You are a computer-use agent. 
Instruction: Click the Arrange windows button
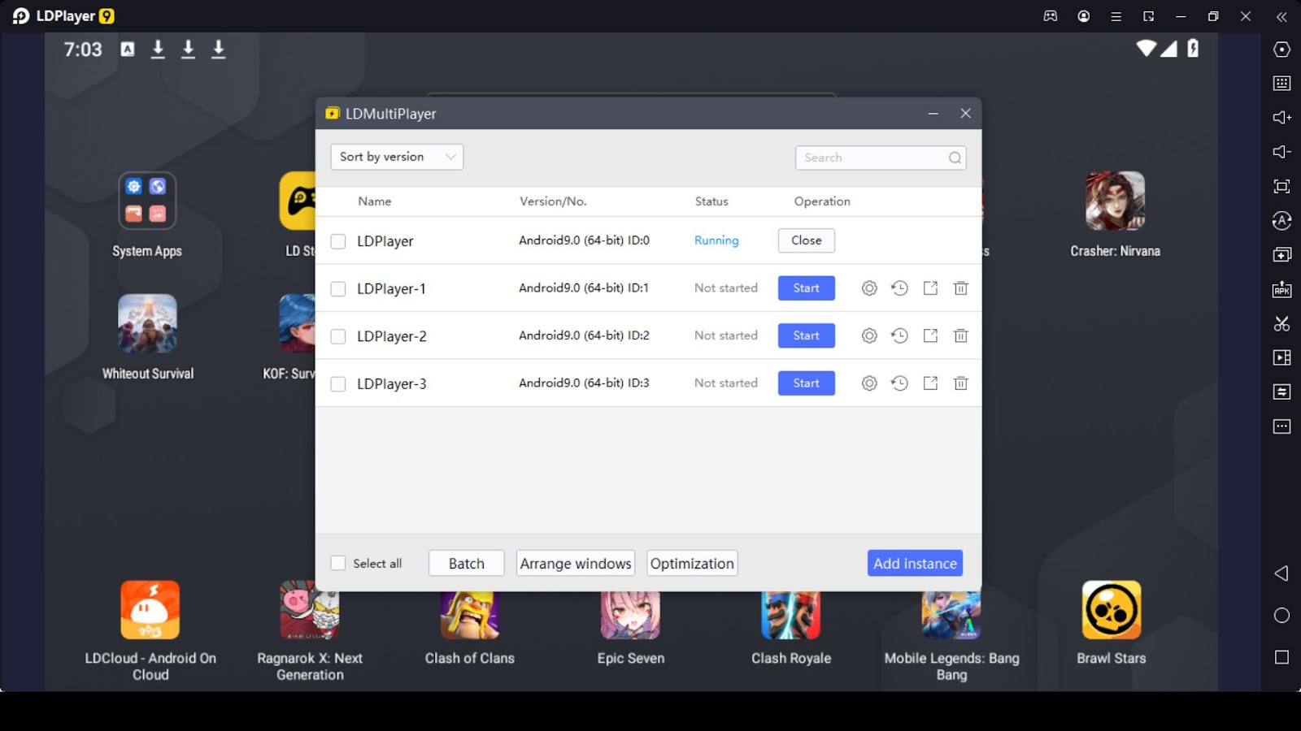tap(576, 563)
